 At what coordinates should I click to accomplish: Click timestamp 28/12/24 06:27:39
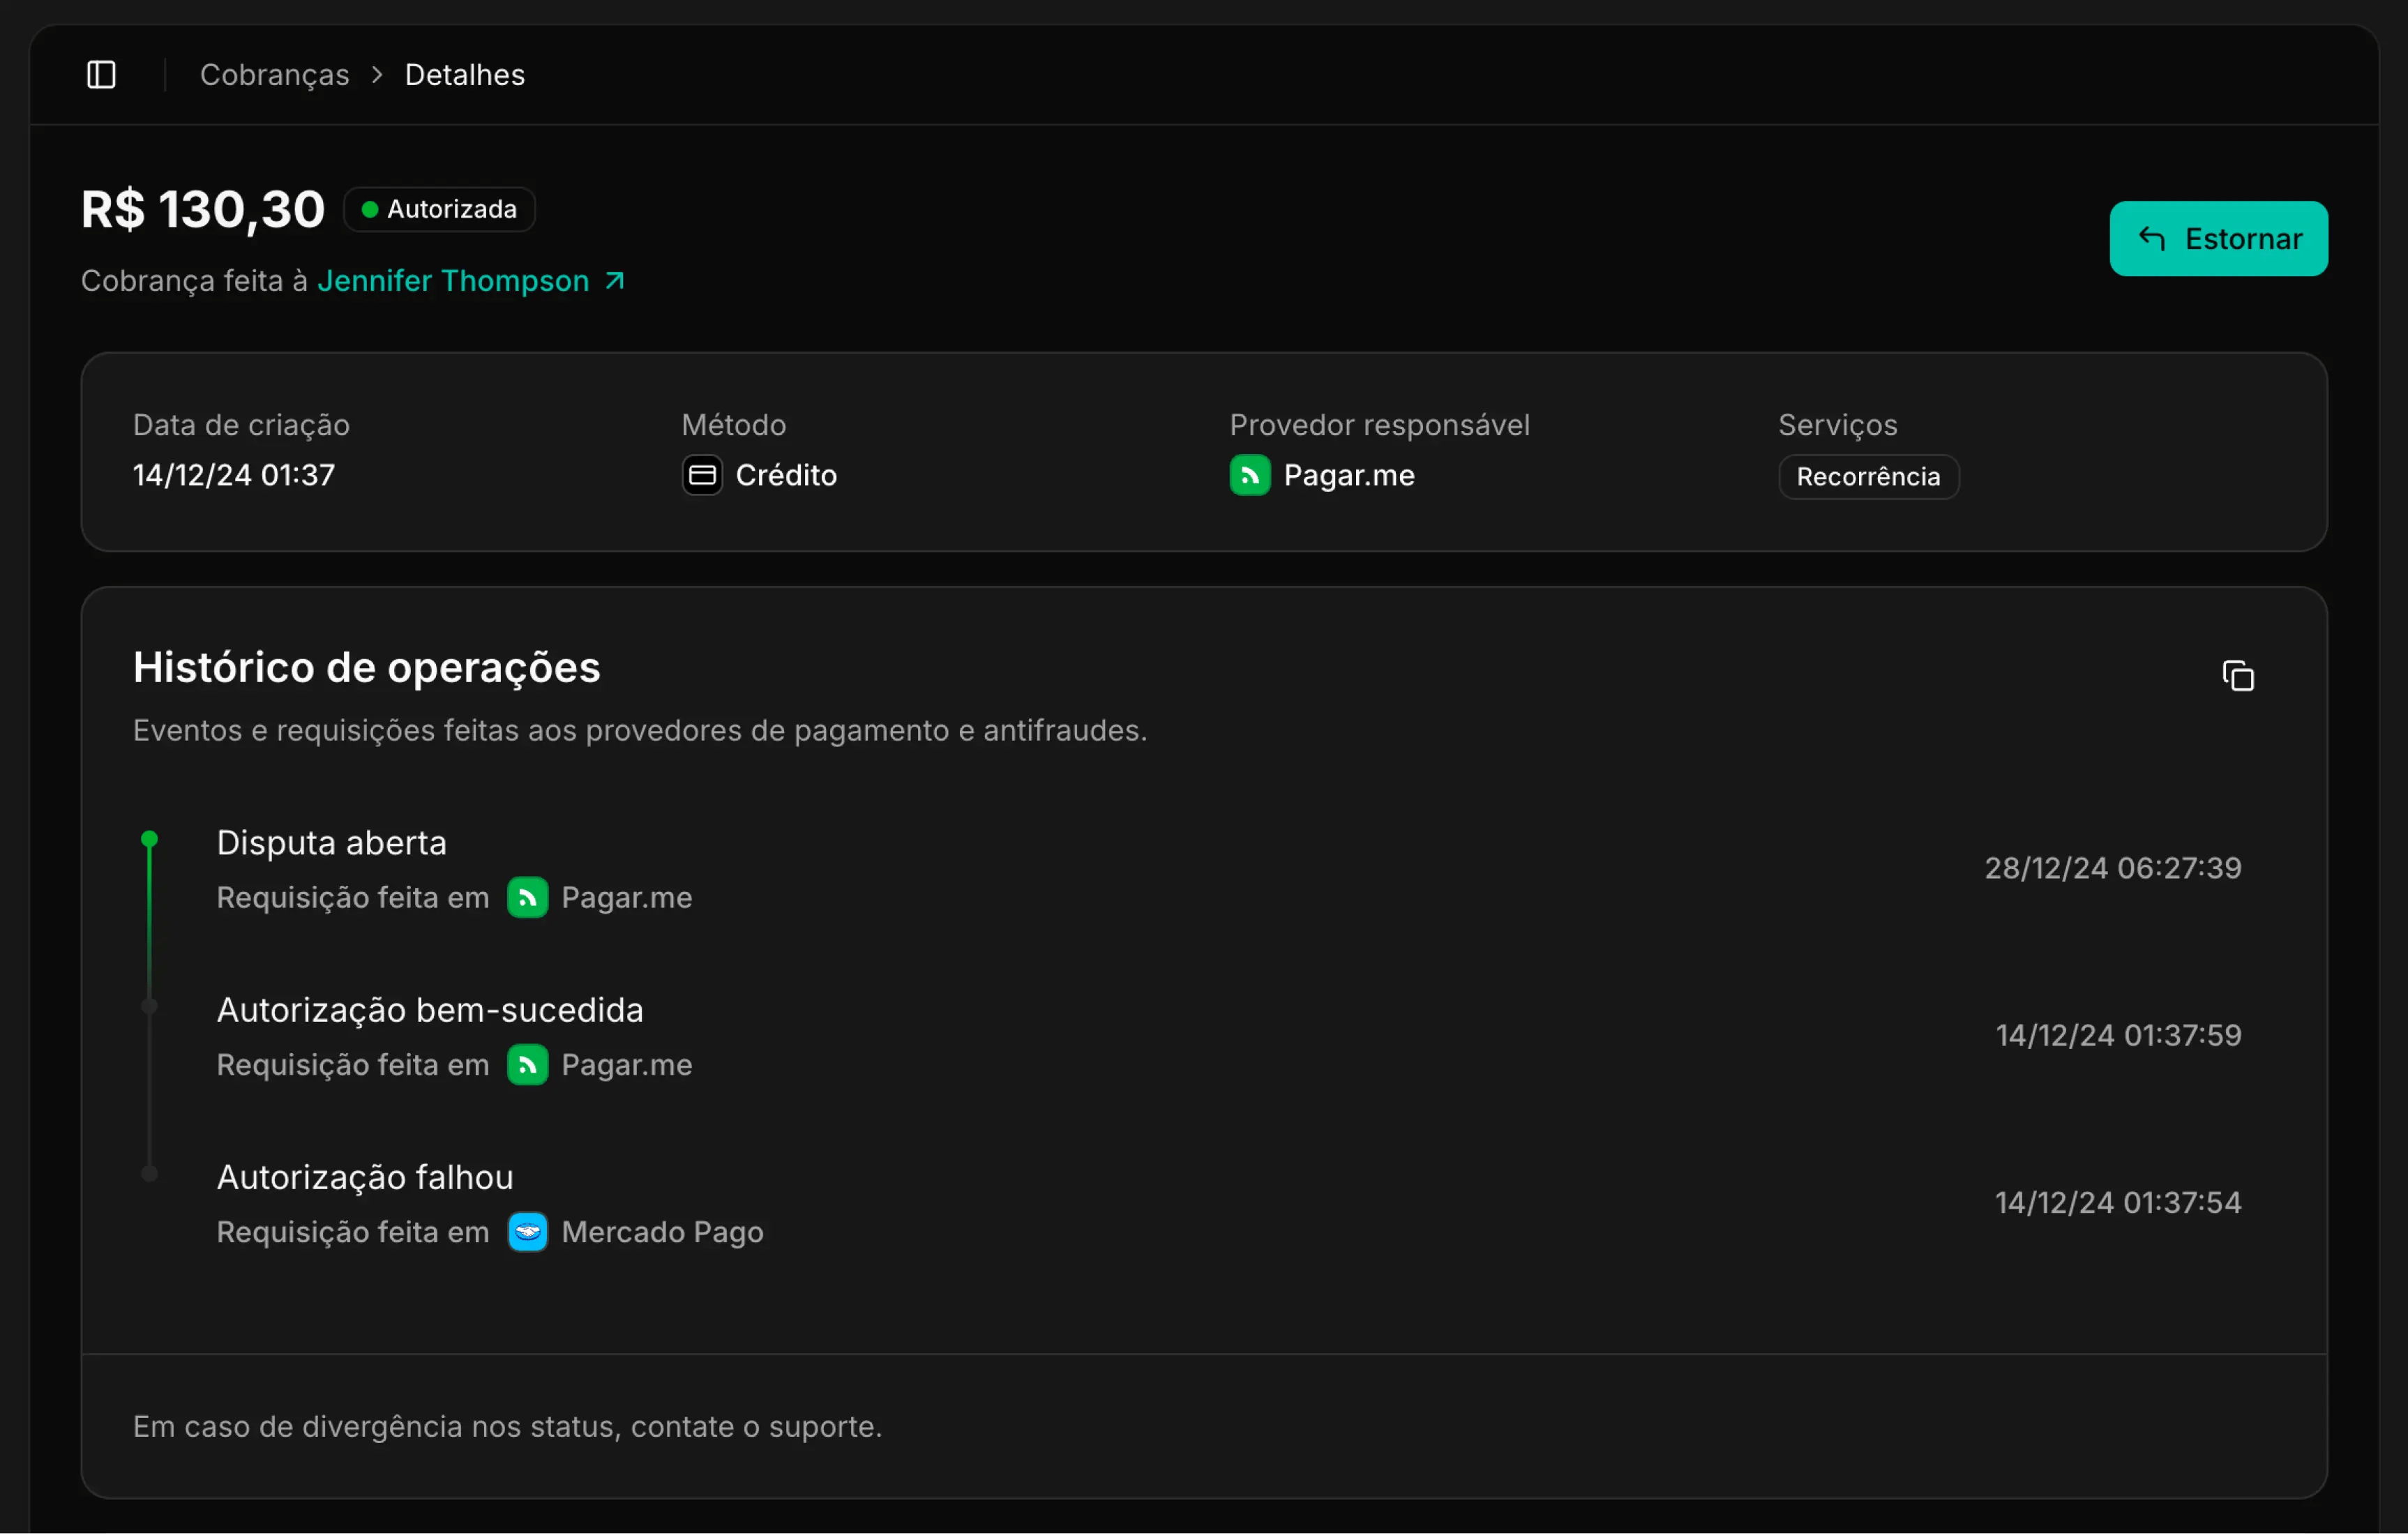(x=2112, y=868)
